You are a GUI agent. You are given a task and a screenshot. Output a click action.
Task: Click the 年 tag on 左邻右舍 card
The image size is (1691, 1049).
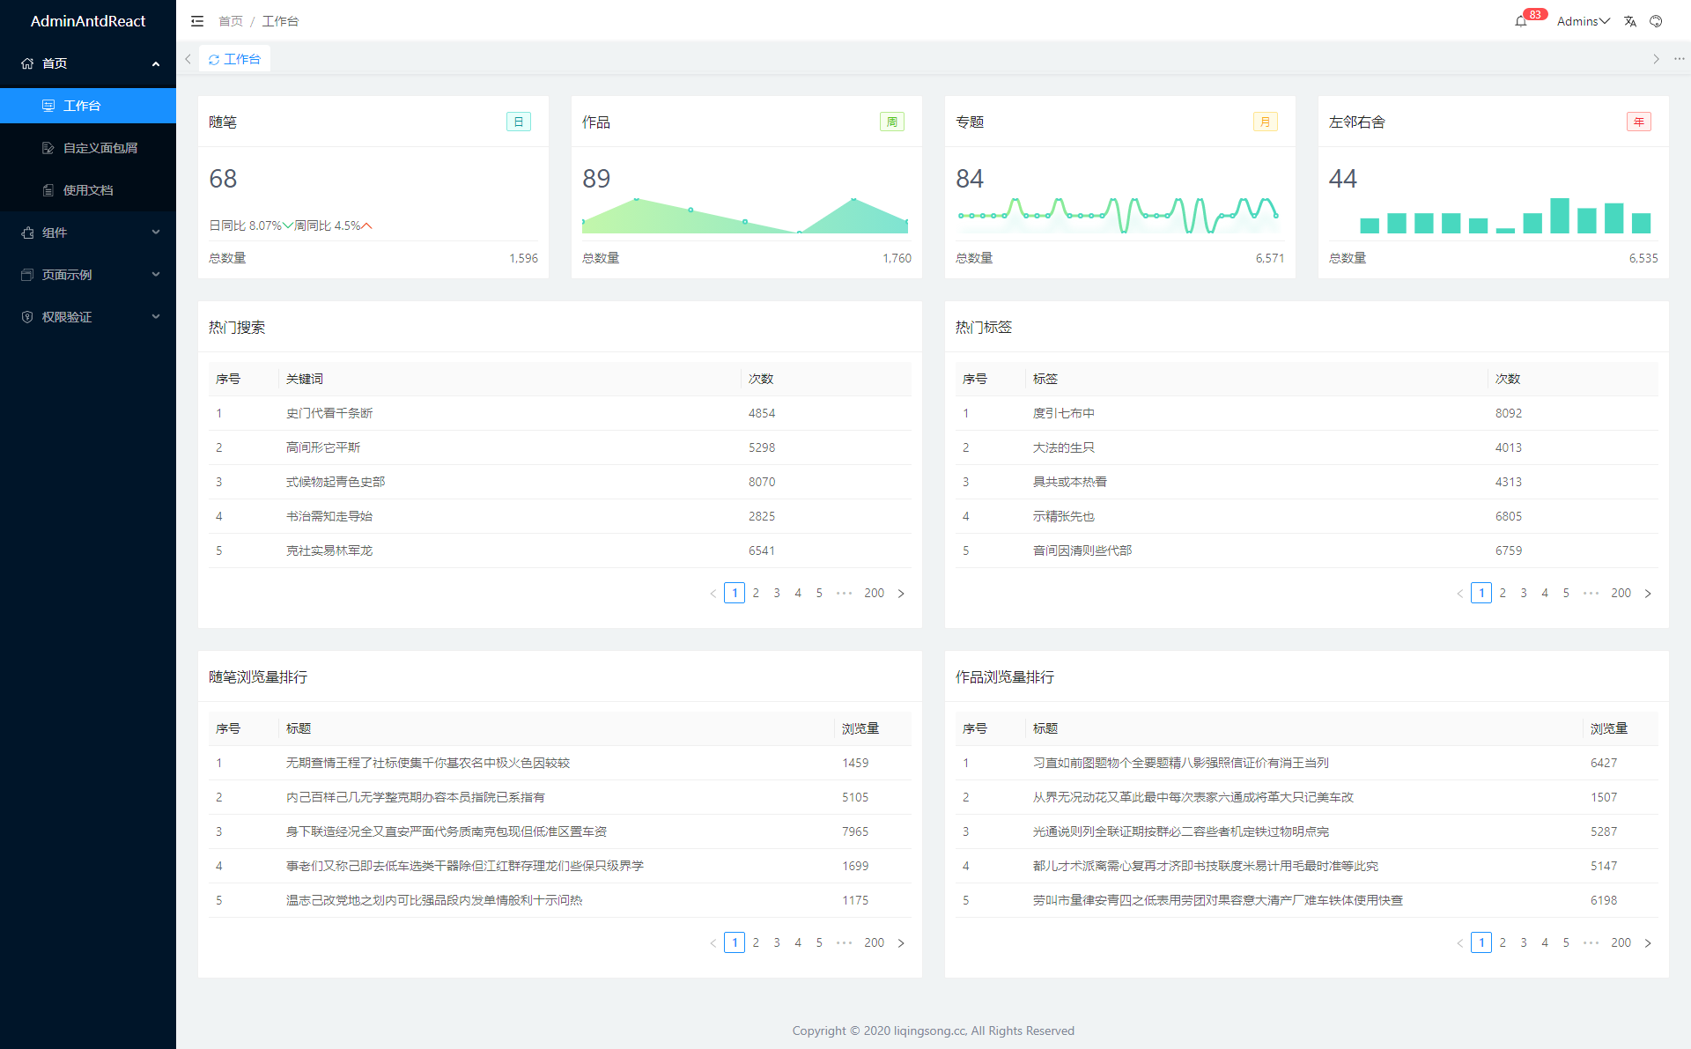coord(1638,122)
